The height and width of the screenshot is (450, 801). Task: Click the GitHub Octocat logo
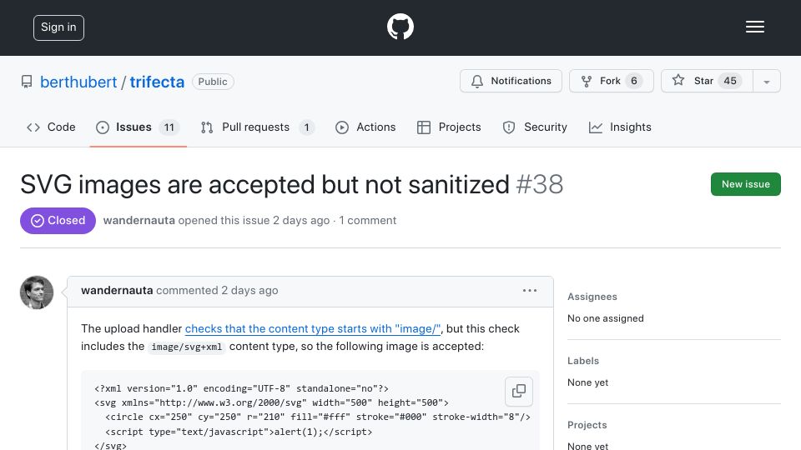click(400, 27)
